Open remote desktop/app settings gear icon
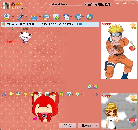Image resolution: width=138 pixels, height=130 pixels. coord(78,17)
